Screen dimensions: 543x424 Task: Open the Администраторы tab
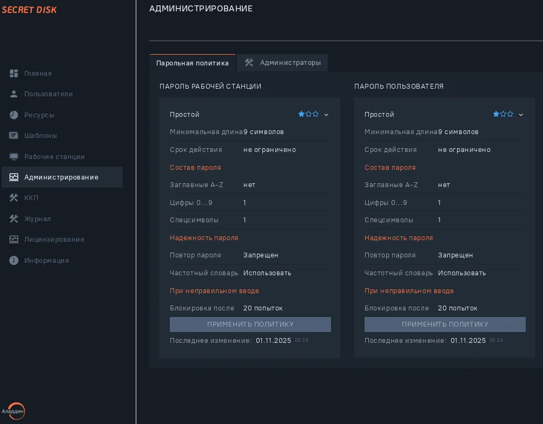coord(282,63)
